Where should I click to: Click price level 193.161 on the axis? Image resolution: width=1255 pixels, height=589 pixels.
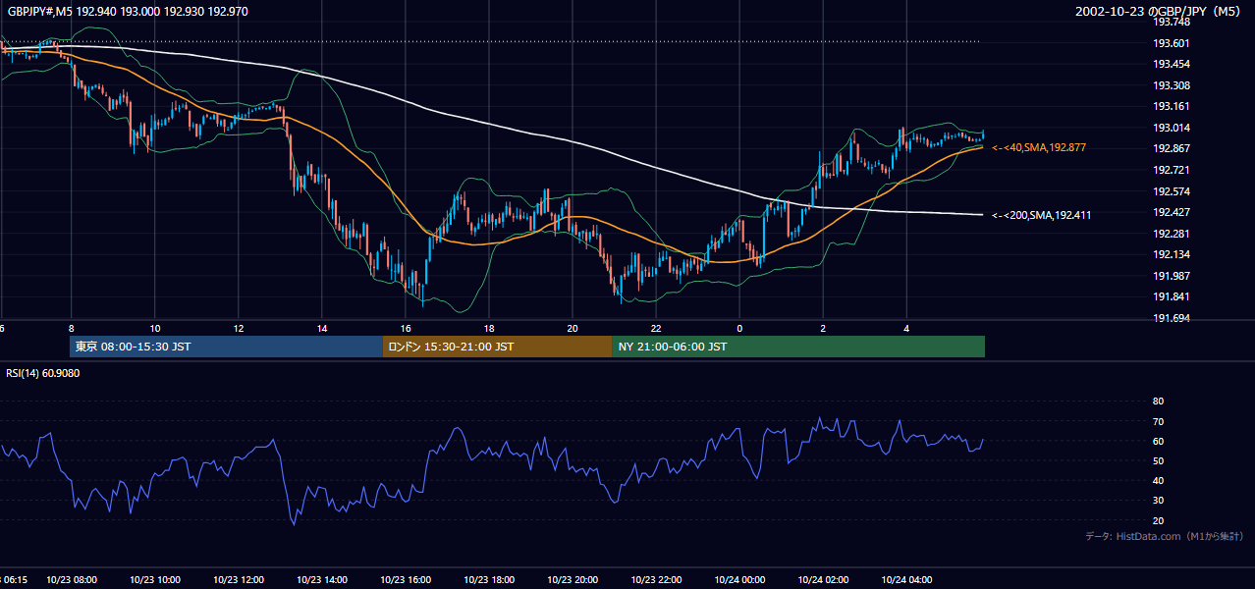click(1171, 106)
